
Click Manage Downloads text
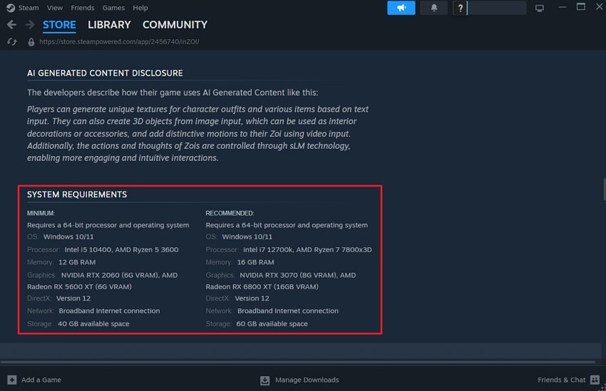(x=307, y=380)
